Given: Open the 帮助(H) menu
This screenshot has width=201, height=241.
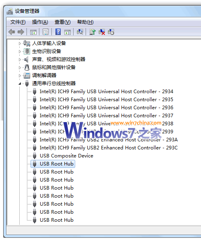Looking at the screenshot, I should (x=85, y=22).
